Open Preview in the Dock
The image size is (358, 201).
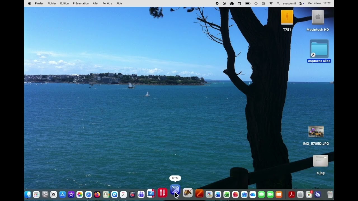pyautogui.click(x=209, y=195)
